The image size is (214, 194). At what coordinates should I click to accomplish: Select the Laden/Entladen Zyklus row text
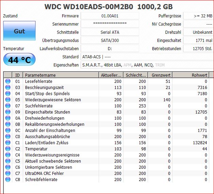tap(47, 143)
